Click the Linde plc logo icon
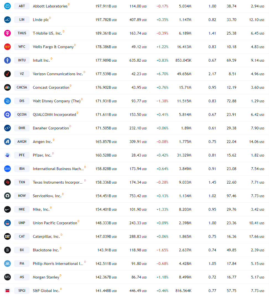This screenshot has width=269, height=297. click(7, 20)
